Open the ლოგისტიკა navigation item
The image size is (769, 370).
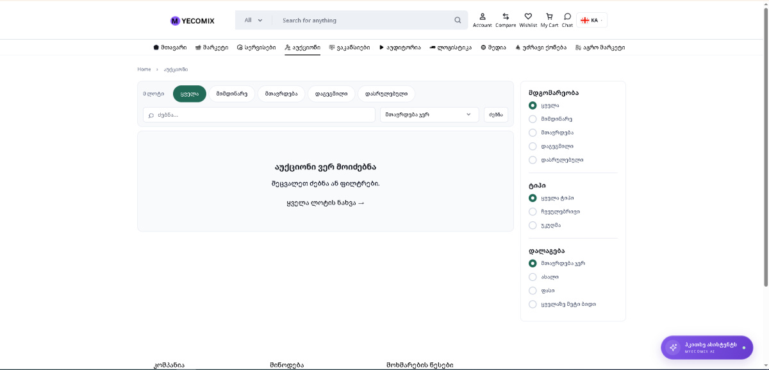pyautogui.click(x=451, y=47)
